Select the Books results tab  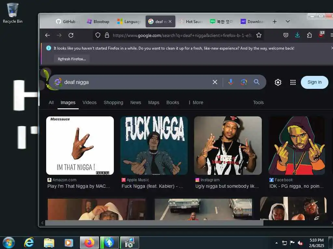click(173, 102)
